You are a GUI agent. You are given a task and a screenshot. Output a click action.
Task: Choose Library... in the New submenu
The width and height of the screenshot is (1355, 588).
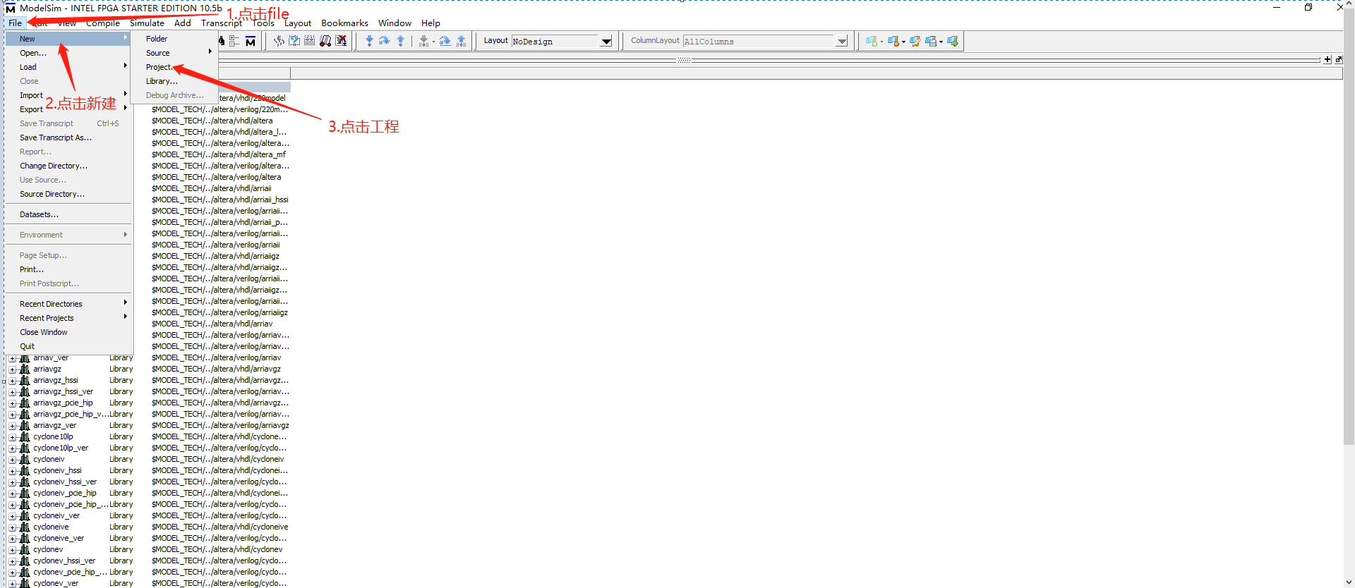[174, 81]
